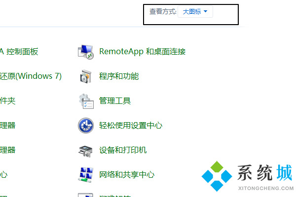The height and width of the screenshot is (197, 296).
Task: Select the 轻松使用设置中心 text link
Action: tap(131, 126)
